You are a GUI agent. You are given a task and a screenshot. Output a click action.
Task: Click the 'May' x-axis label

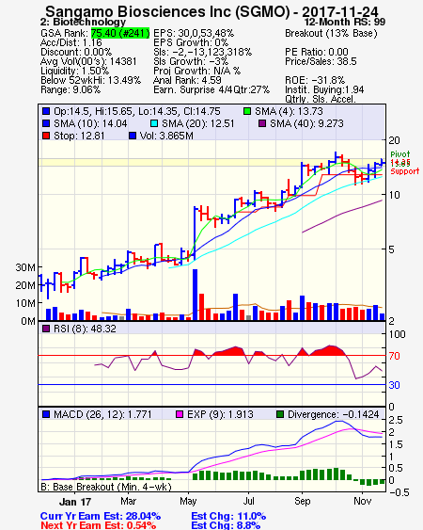point(188,501)
